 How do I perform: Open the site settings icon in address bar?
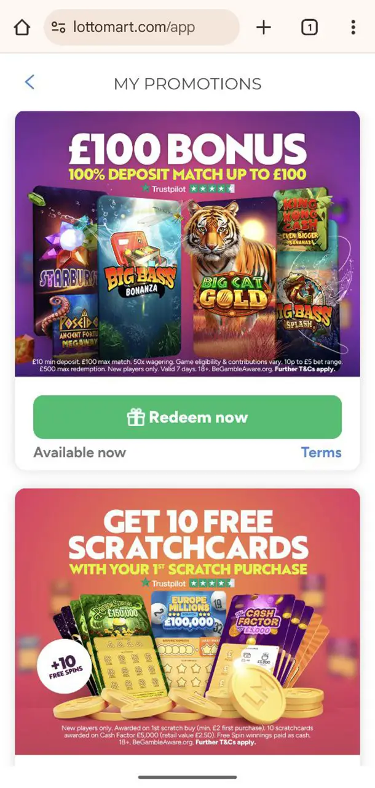pos(58,27)
